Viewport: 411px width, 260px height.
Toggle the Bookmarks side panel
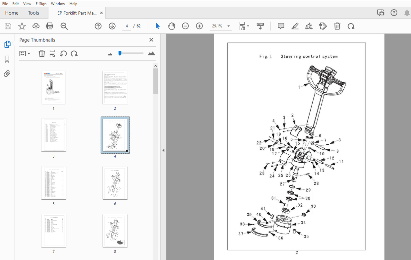point(7,59)
